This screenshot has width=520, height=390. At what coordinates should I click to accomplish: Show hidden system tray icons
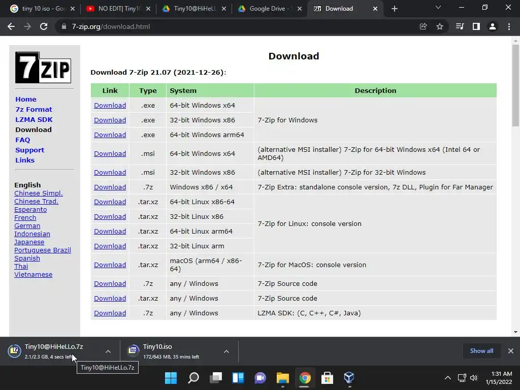coord(448,378)
